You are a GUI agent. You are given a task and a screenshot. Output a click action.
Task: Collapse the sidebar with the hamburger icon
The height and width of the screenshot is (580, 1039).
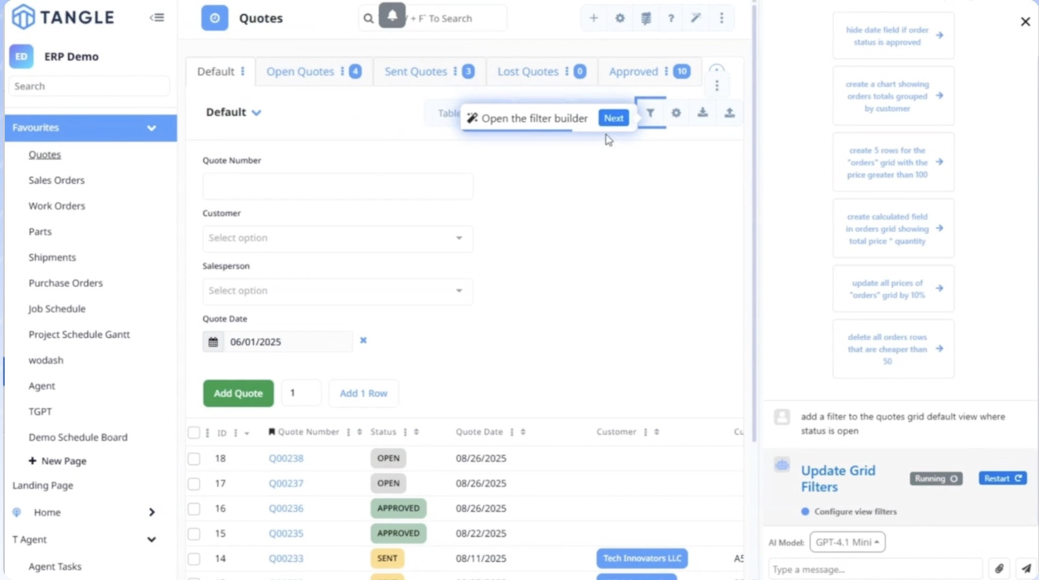[x=157, y=17]
